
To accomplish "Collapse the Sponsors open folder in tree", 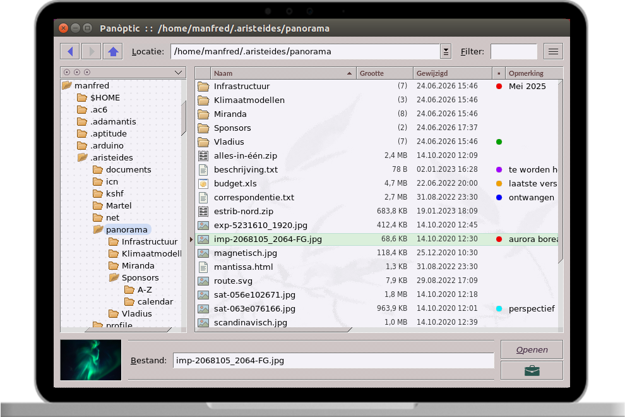I will (x=114, y=277).
